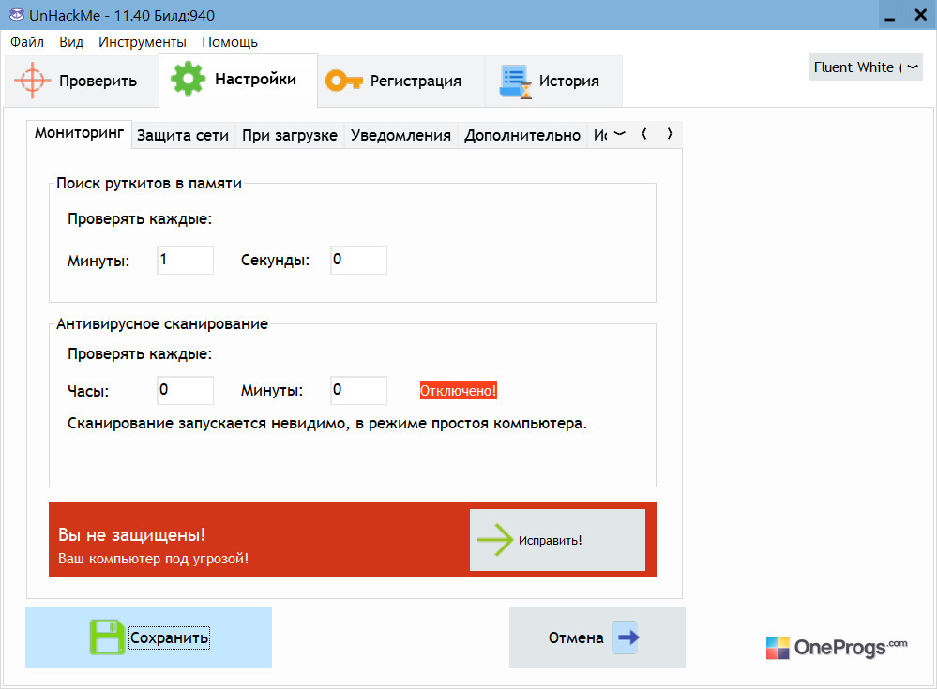Click the Сохранить button
The image size is (937, 689).
[148, 637]
